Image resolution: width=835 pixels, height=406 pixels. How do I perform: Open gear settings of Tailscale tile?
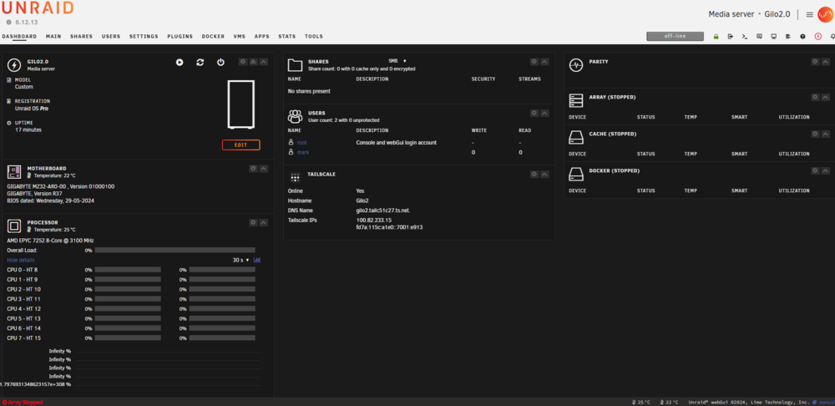(x=534, y=175)
